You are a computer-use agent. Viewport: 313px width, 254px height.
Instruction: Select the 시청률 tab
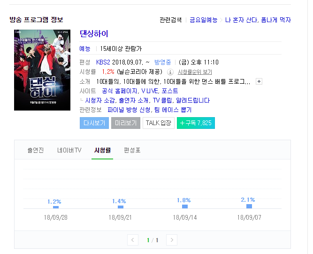click(102, 150)
